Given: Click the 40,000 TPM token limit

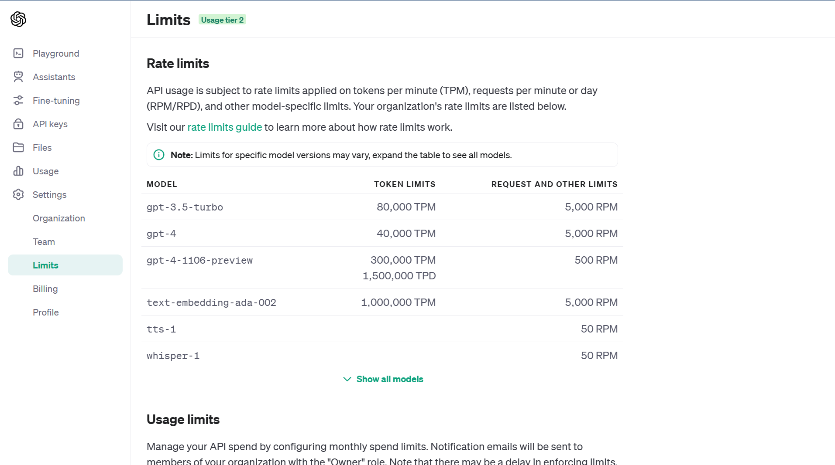Looking at the screenshot, I should [x=406, y=234].
